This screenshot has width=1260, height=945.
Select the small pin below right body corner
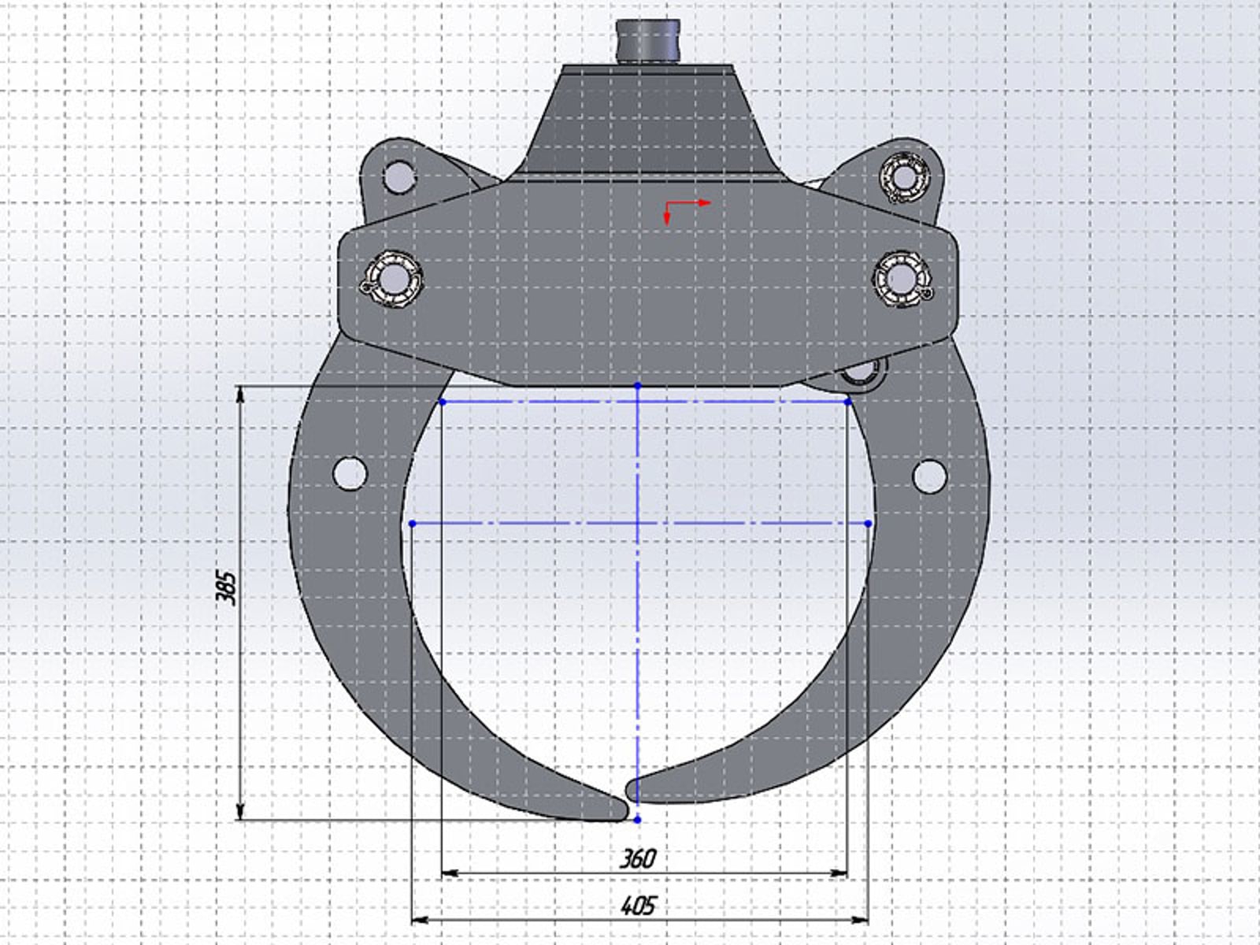coord(864,372)
